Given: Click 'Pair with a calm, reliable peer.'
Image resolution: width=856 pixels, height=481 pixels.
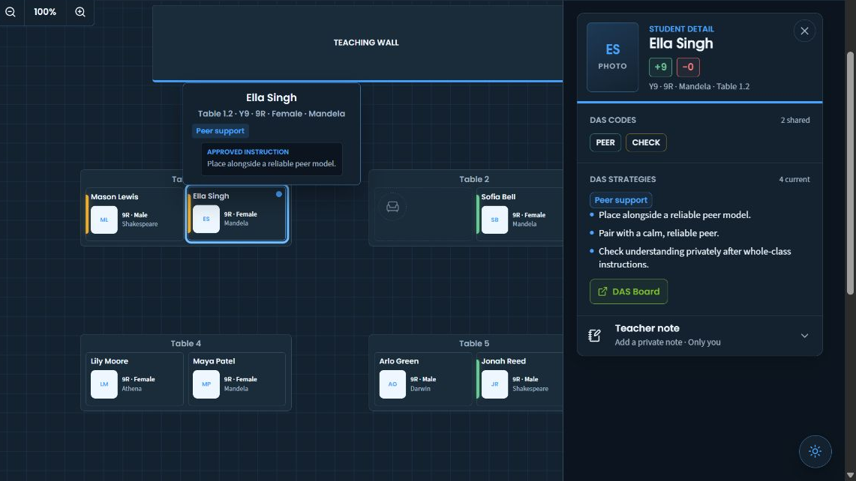Looking at the screenshot, I should pos(659,233).
